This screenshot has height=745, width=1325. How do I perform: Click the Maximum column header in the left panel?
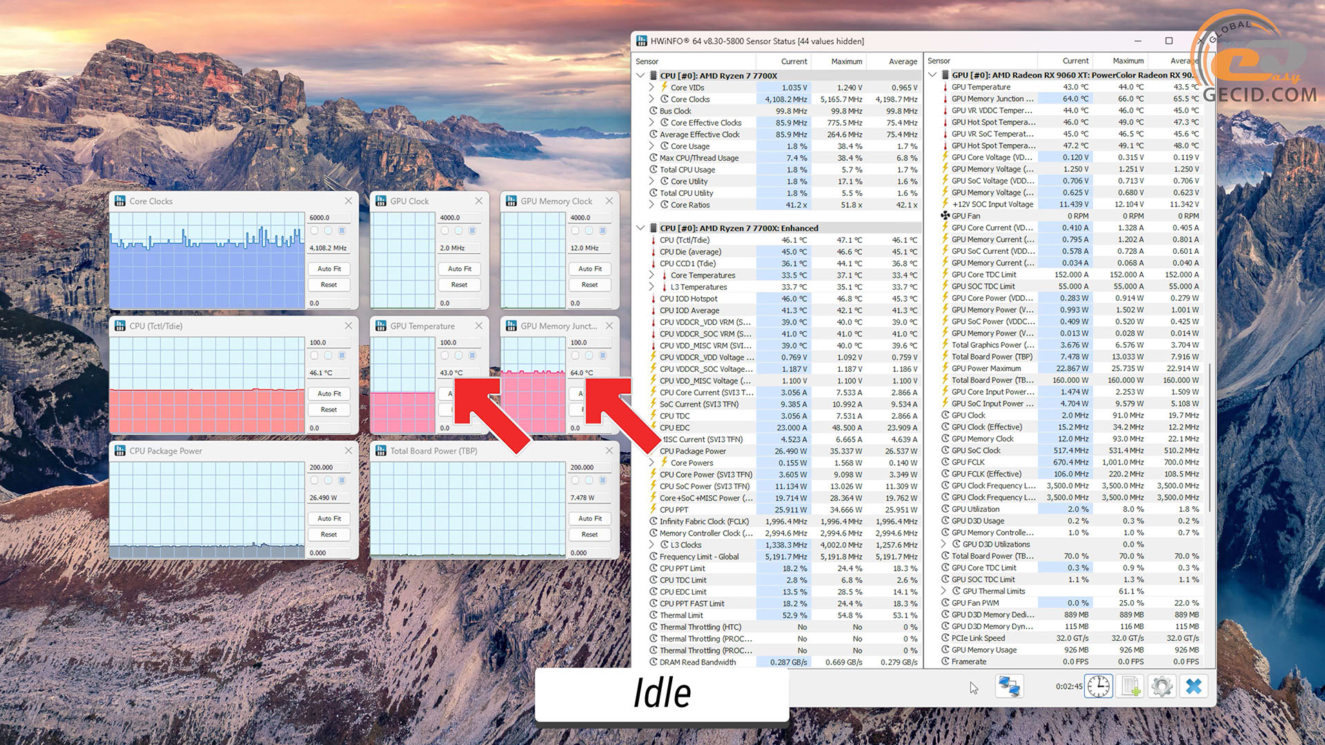point(846,61)
